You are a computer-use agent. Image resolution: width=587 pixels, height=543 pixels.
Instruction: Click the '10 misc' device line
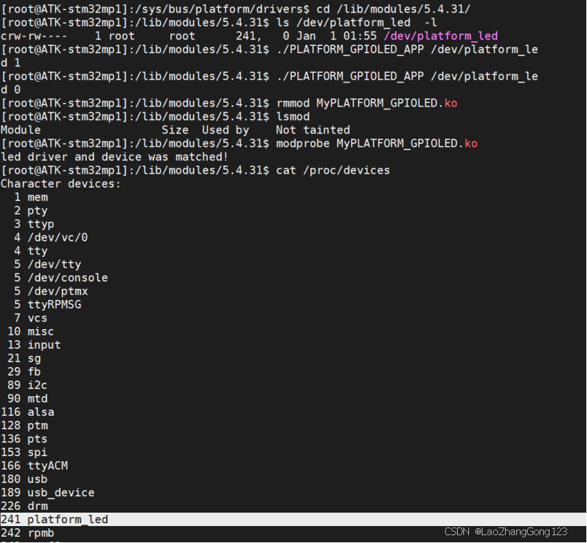(30, 332)
